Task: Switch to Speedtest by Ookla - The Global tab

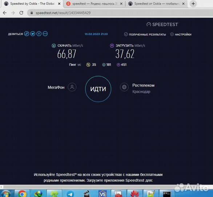Action: coord(32,4)
